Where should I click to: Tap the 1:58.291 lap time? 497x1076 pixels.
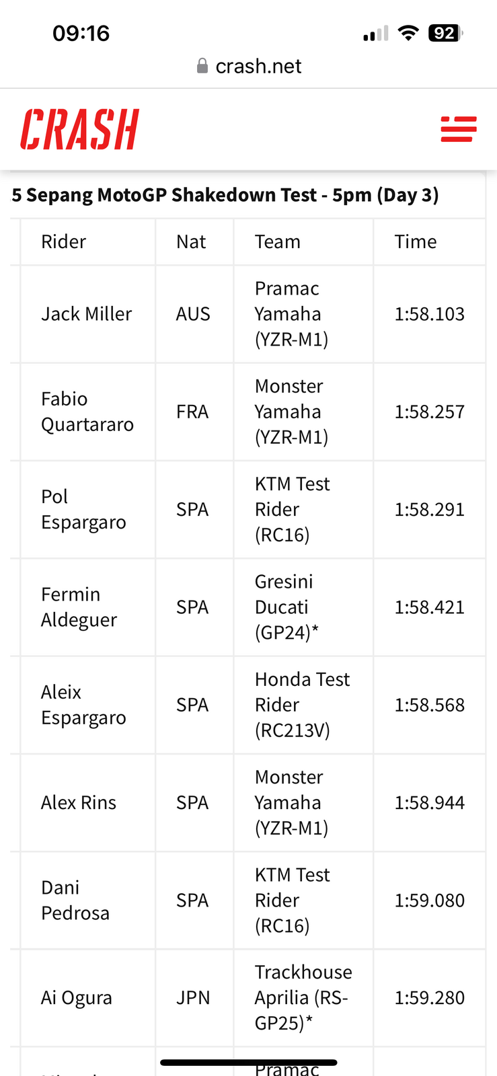coord(429,509)
